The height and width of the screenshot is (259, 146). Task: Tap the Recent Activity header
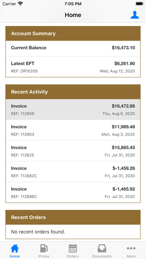(73, 92)
